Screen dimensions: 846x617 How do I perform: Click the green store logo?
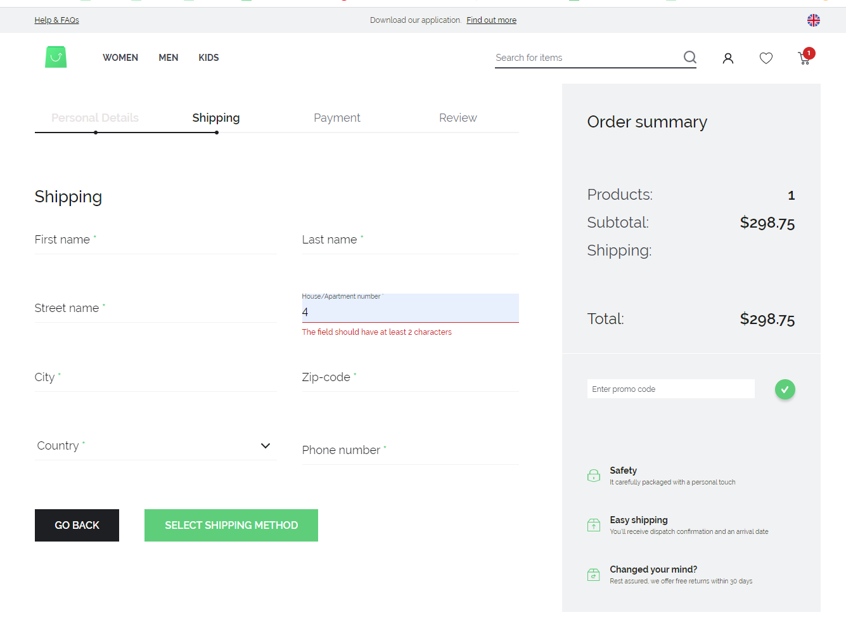click(x=56, y=56)
